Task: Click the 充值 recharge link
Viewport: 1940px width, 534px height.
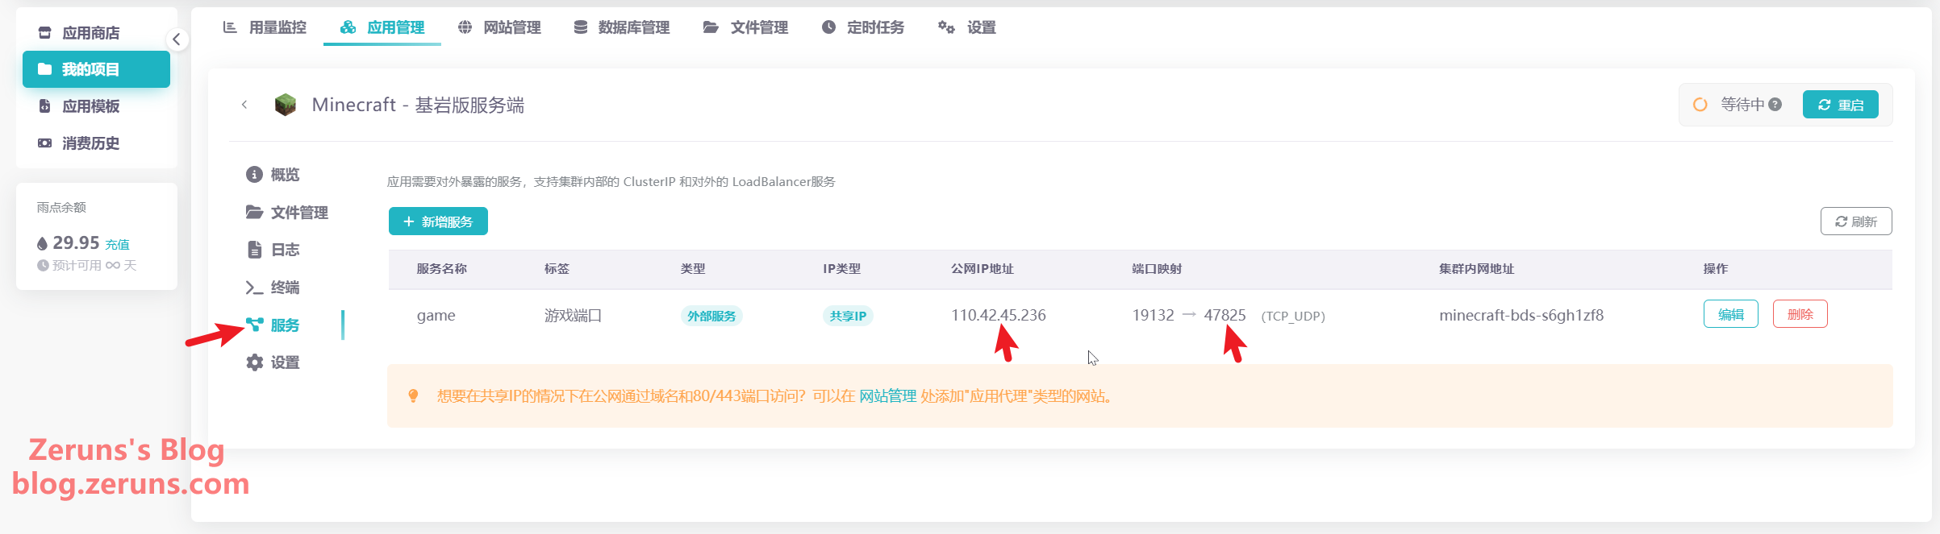Action: pos(117,244)
